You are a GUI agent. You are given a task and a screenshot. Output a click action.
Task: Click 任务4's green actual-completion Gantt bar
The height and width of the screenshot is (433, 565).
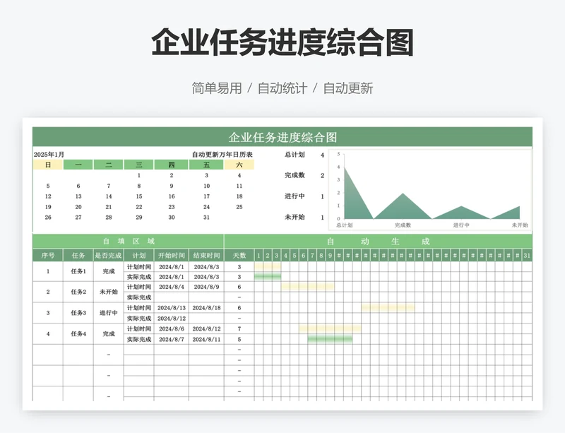point(330,340)
